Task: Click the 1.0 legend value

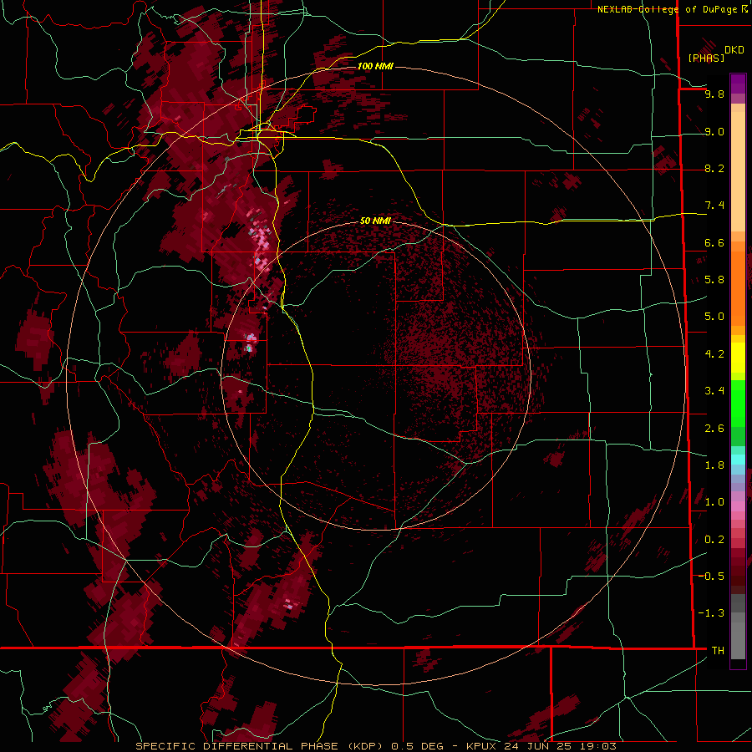Action: (x=714, y=502)
